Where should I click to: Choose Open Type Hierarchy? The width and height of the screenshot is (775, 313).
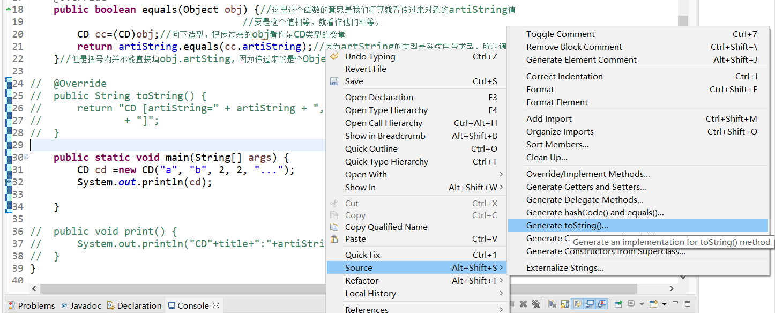(x=416, y=110)
